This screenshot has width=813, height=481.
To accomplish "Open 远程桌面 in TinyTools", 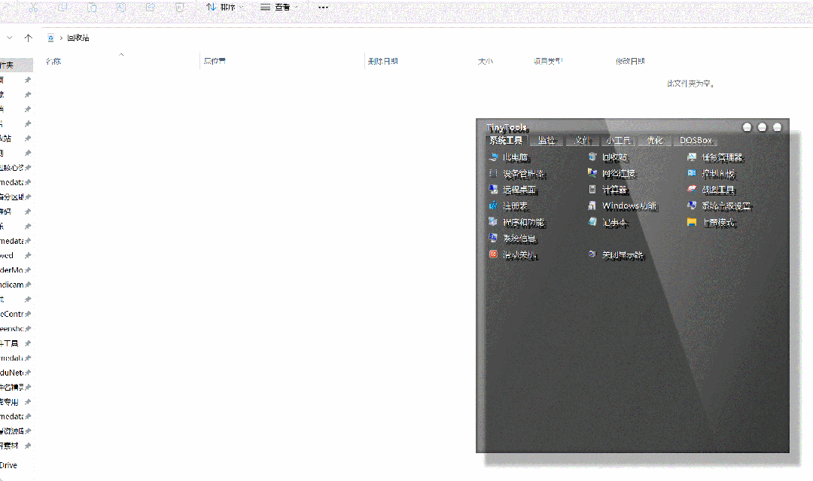I will point(513,190).
